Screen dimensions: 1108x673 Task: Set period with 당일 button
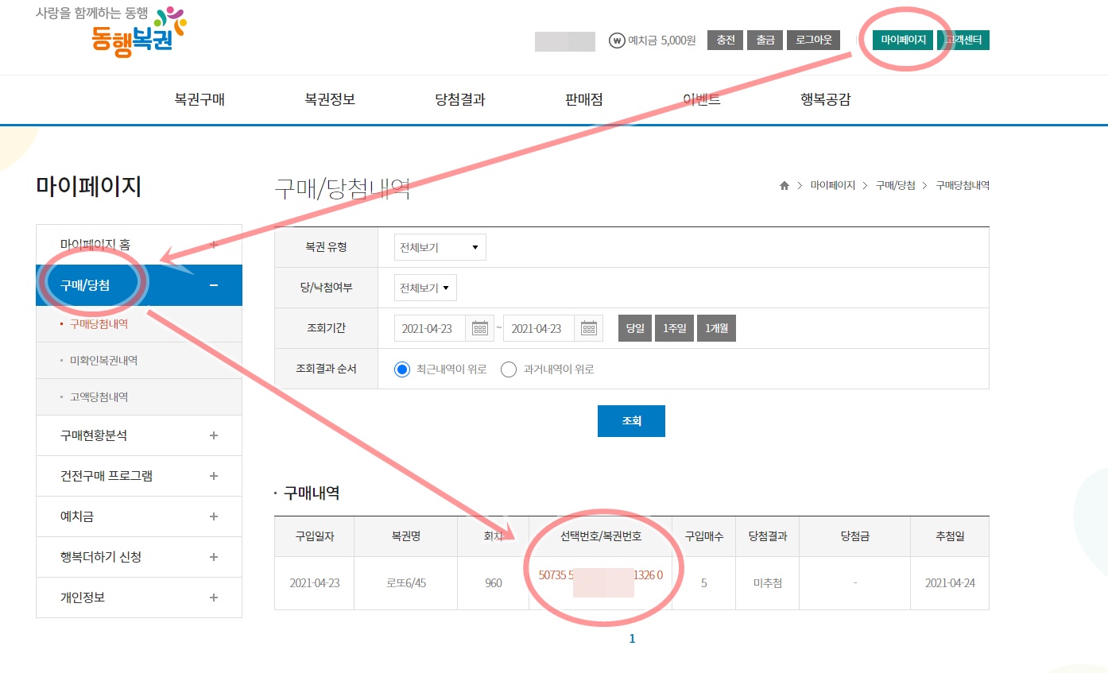pyautogui.click(x=635, y=328)
